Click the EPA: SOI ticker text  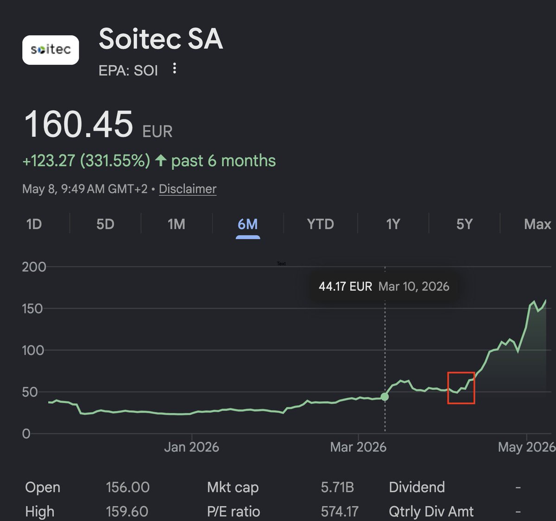coord(128,70)
